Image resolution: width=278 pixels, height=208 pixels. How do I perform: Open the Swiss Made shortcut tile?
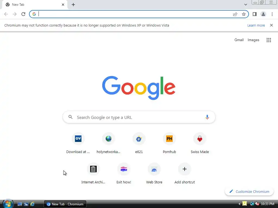200,143
